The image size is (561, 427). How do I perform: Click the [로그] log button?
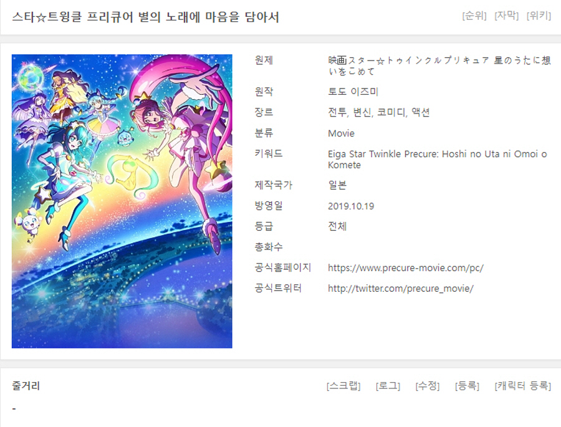tap(388, 386)
